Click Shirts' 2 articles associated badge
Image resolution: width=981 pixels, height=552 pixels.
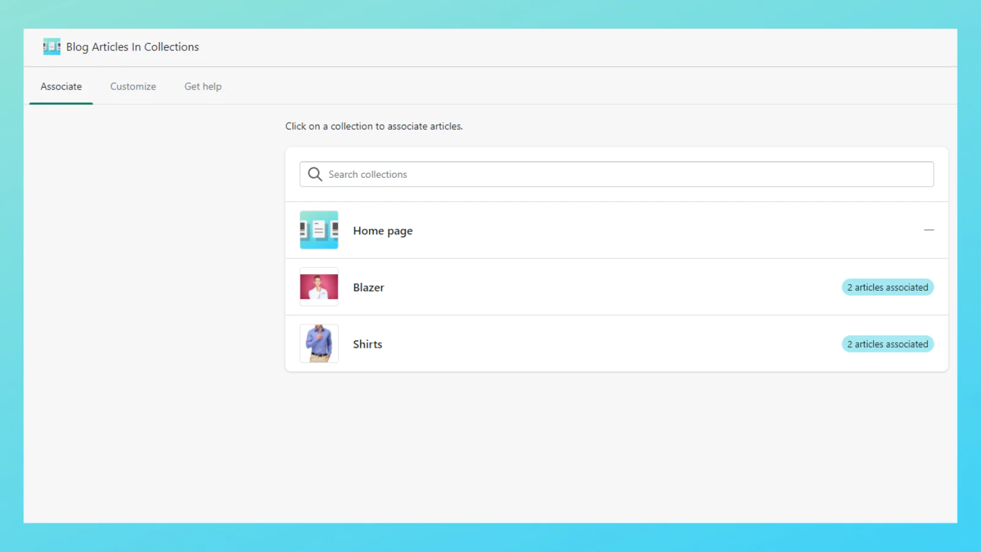pyautogui.click(x=887, y=344)
